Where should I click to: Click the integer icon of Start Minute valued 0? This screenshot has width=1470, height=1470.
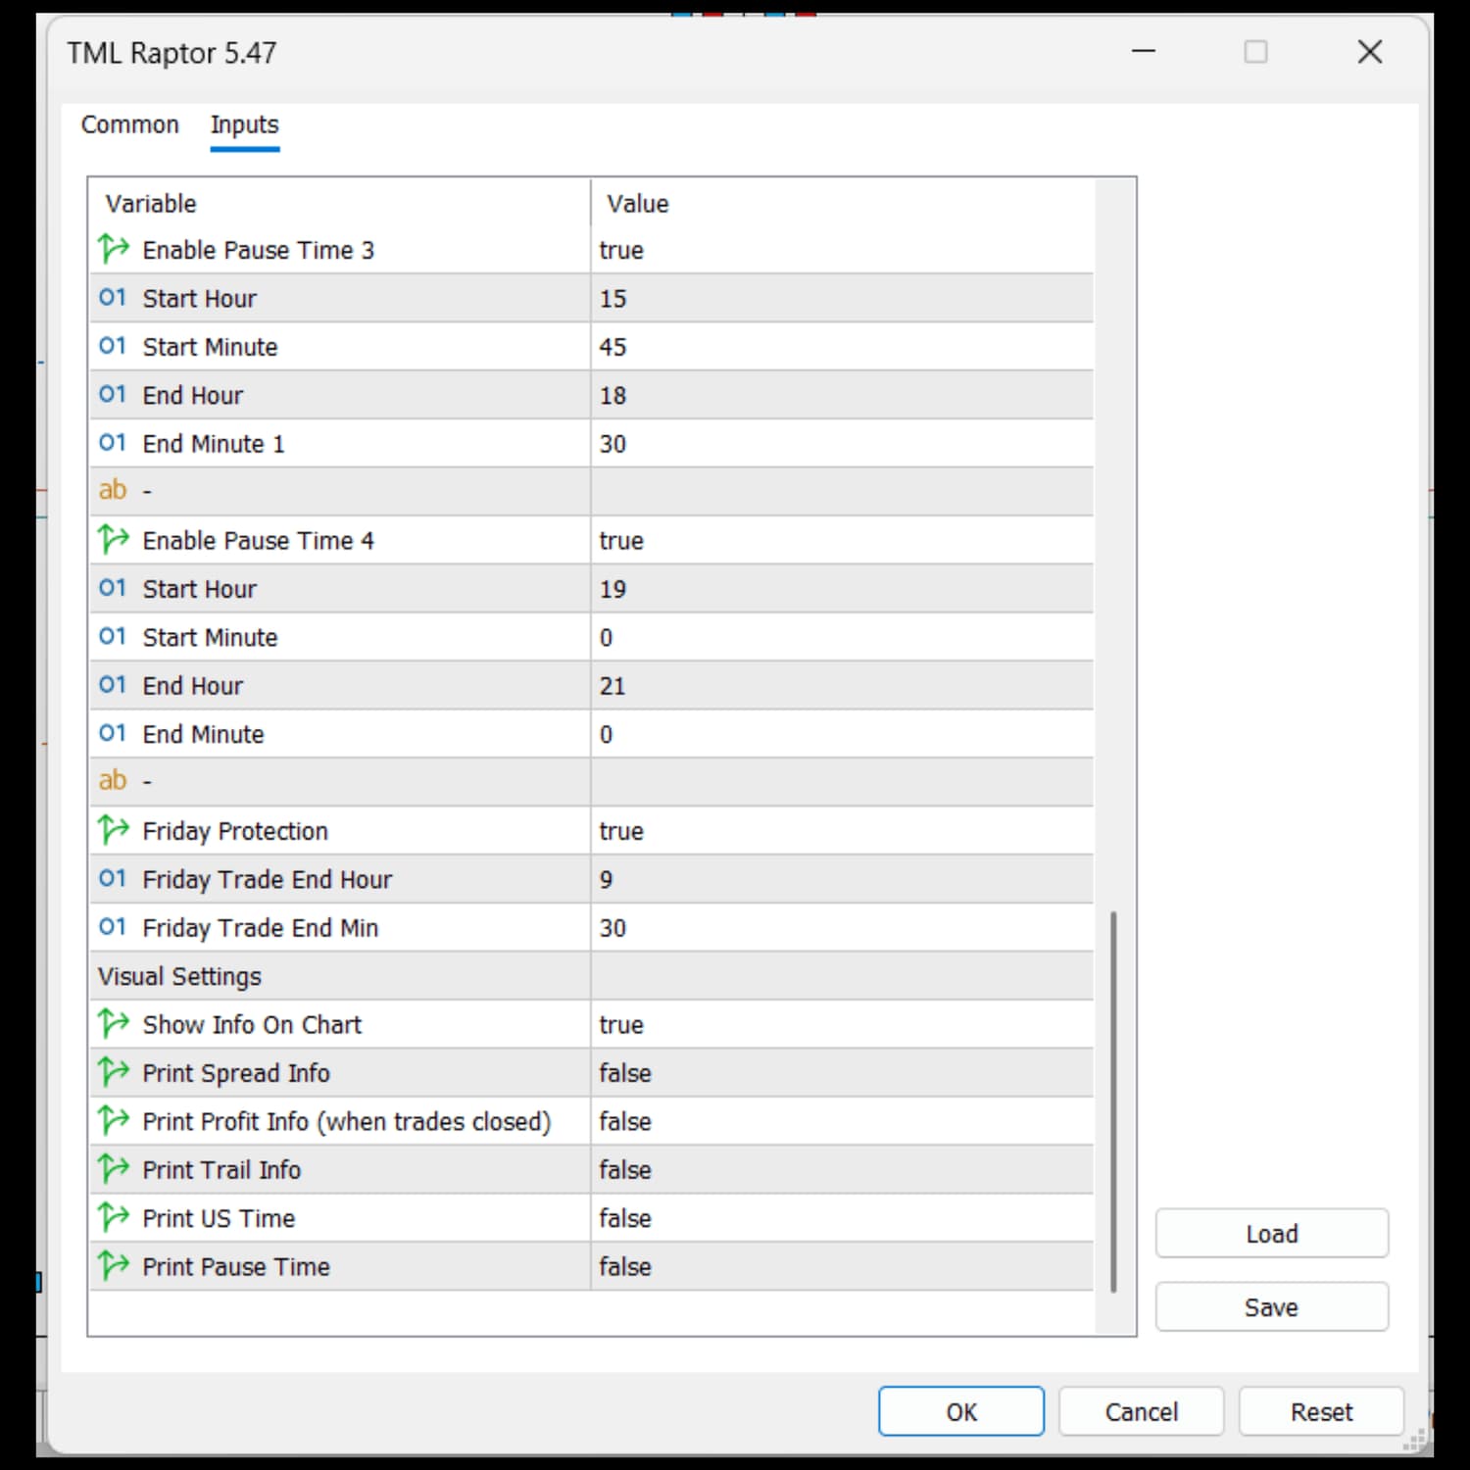113,637
